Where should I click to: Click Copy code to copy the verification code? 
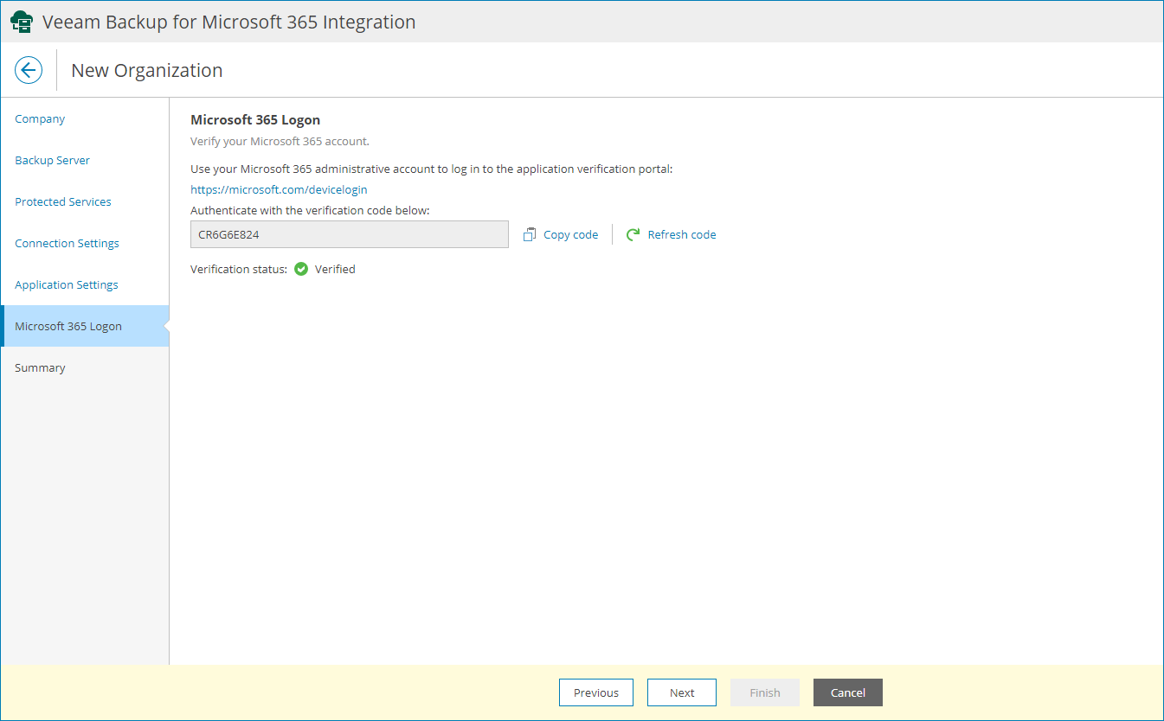pyautogui.click(x=570, y=233)
